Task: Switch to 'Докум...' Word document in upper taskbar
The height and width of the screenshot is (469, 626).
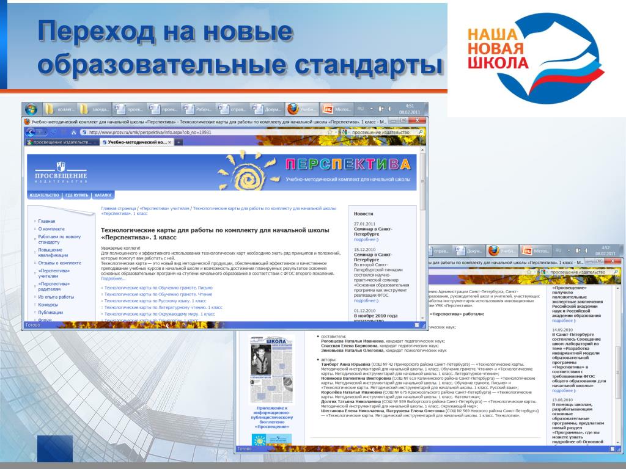Action: point(267,109)
